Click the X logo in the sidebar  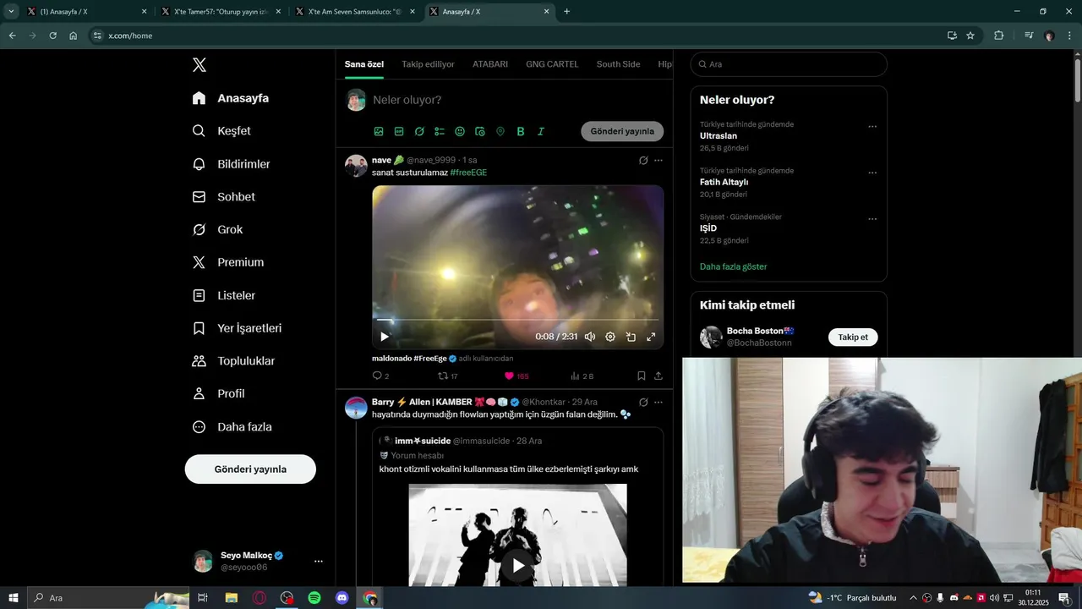pos(199,65)
